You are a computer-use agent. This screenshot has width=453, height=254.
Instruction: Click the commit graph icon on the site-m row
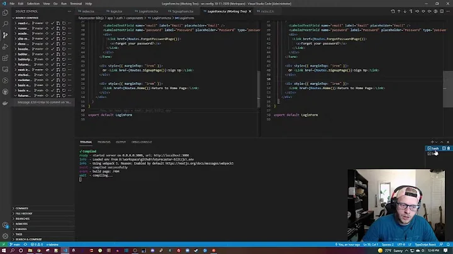47,39
